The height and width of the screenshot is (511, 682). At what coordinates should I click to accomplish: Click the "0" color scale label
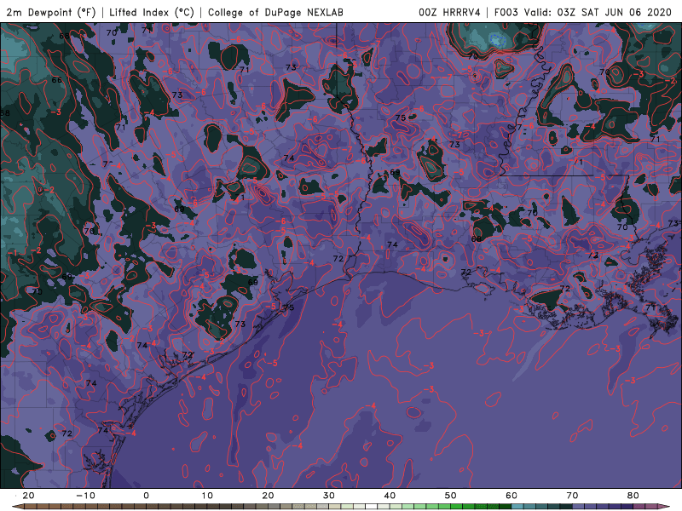146,496
